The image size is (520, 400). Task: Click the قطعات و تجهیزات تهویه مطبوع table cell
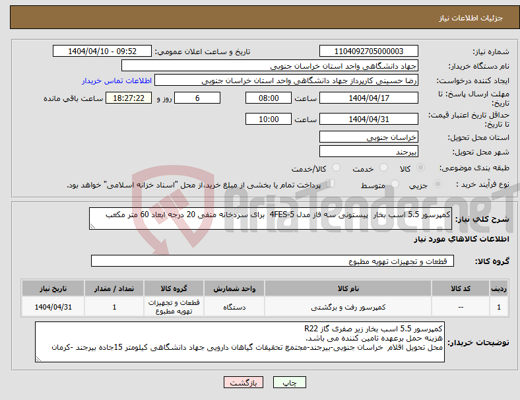174,307
